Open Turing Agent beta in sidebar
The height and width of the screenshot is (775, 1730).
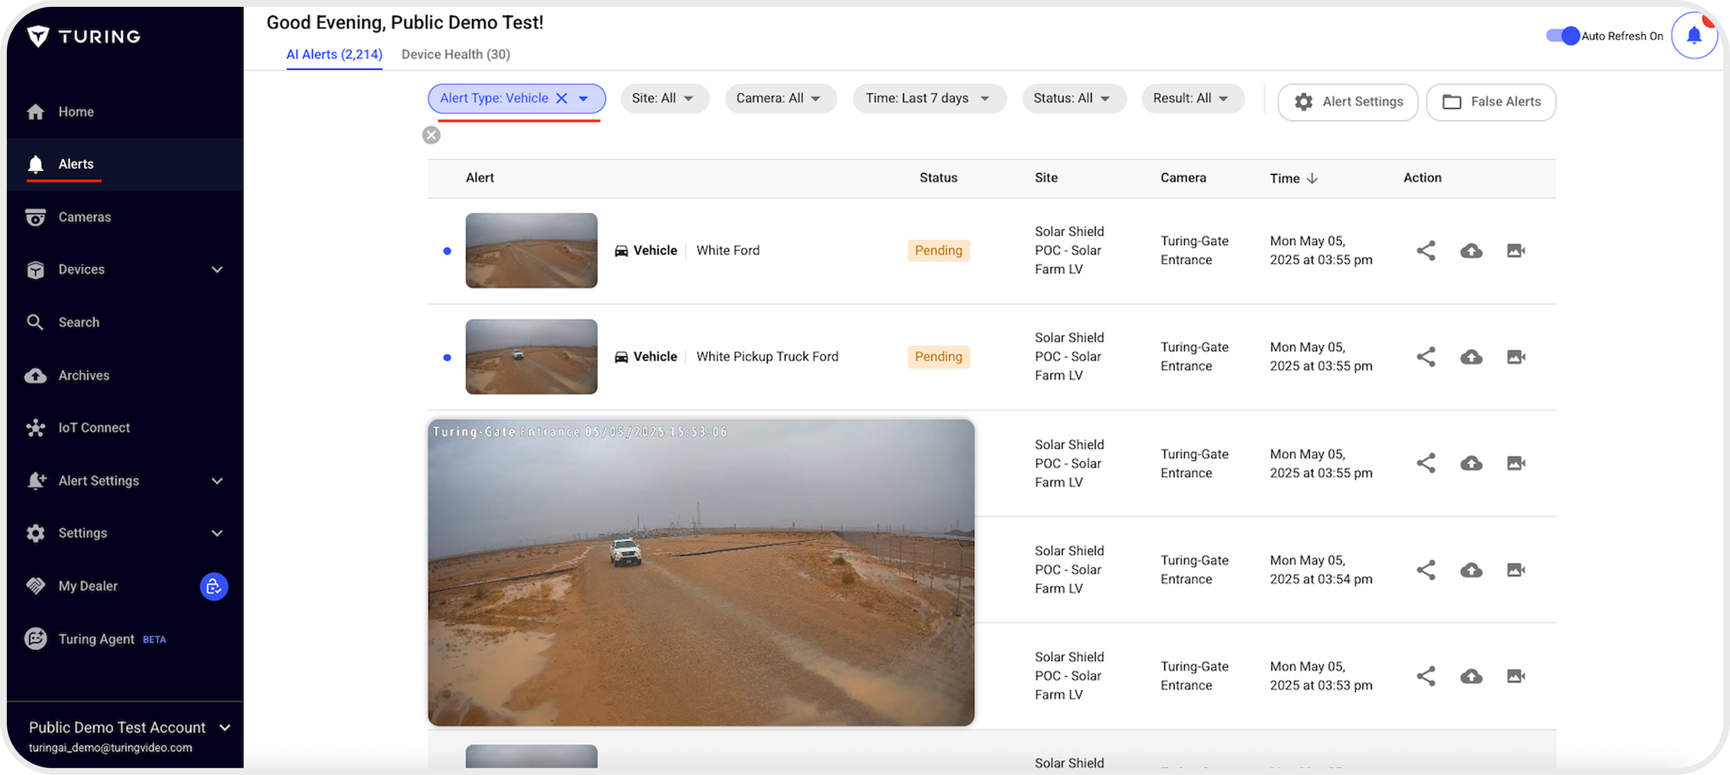96,639
